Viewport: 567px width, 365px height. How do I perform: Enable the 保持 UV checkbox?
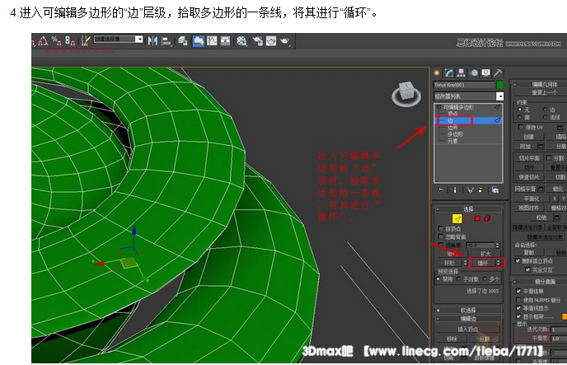[521, 127]
